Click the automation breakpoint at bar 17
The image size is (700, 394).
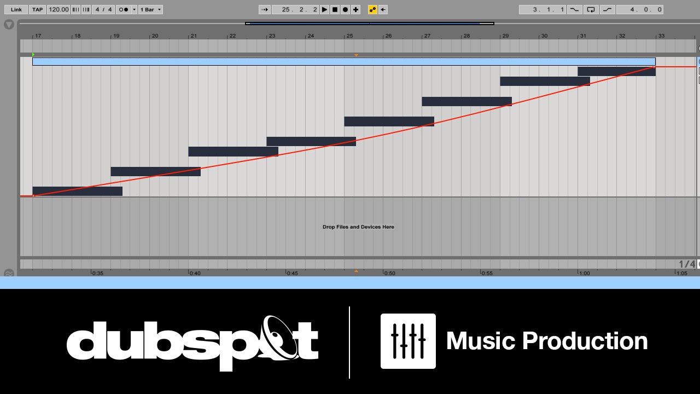(33, 195)
